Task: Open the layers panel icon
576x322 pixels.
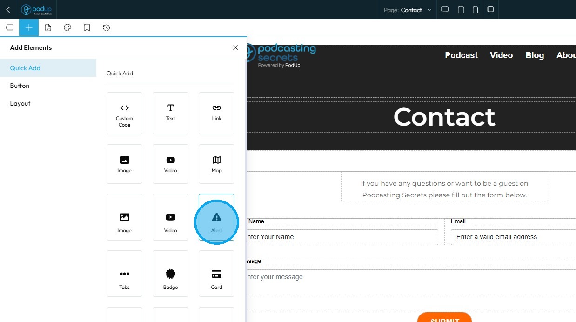Action: [x=10, y=28]
